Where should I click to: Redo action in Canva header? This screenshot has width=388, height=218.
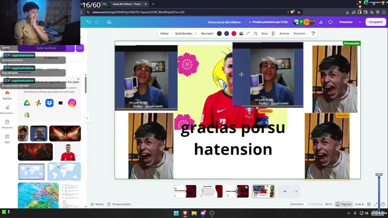[x=97, y=22]
